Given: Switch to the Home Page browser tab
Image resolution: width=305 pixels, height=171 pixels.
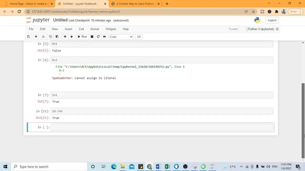Looking at the screenshot, I should pos(28,4).
